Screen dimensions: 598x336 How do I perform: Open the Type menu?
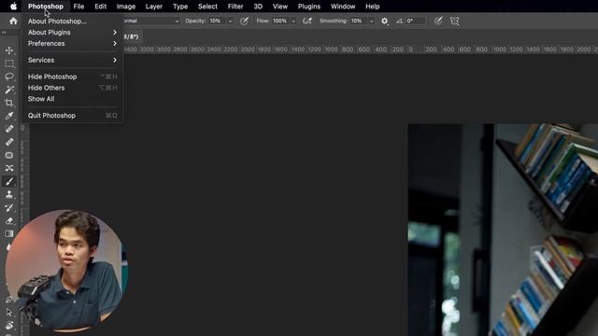tap(180, 7)
